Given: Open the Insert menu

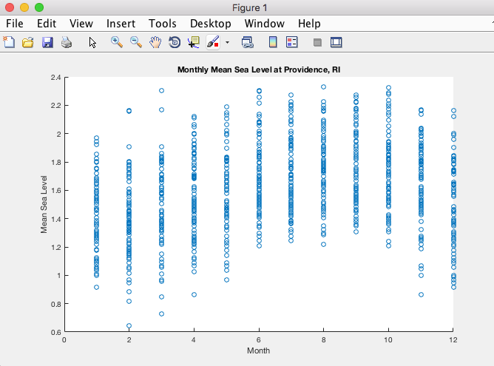Looking at the screenshot, I should (x=121, y=24).
